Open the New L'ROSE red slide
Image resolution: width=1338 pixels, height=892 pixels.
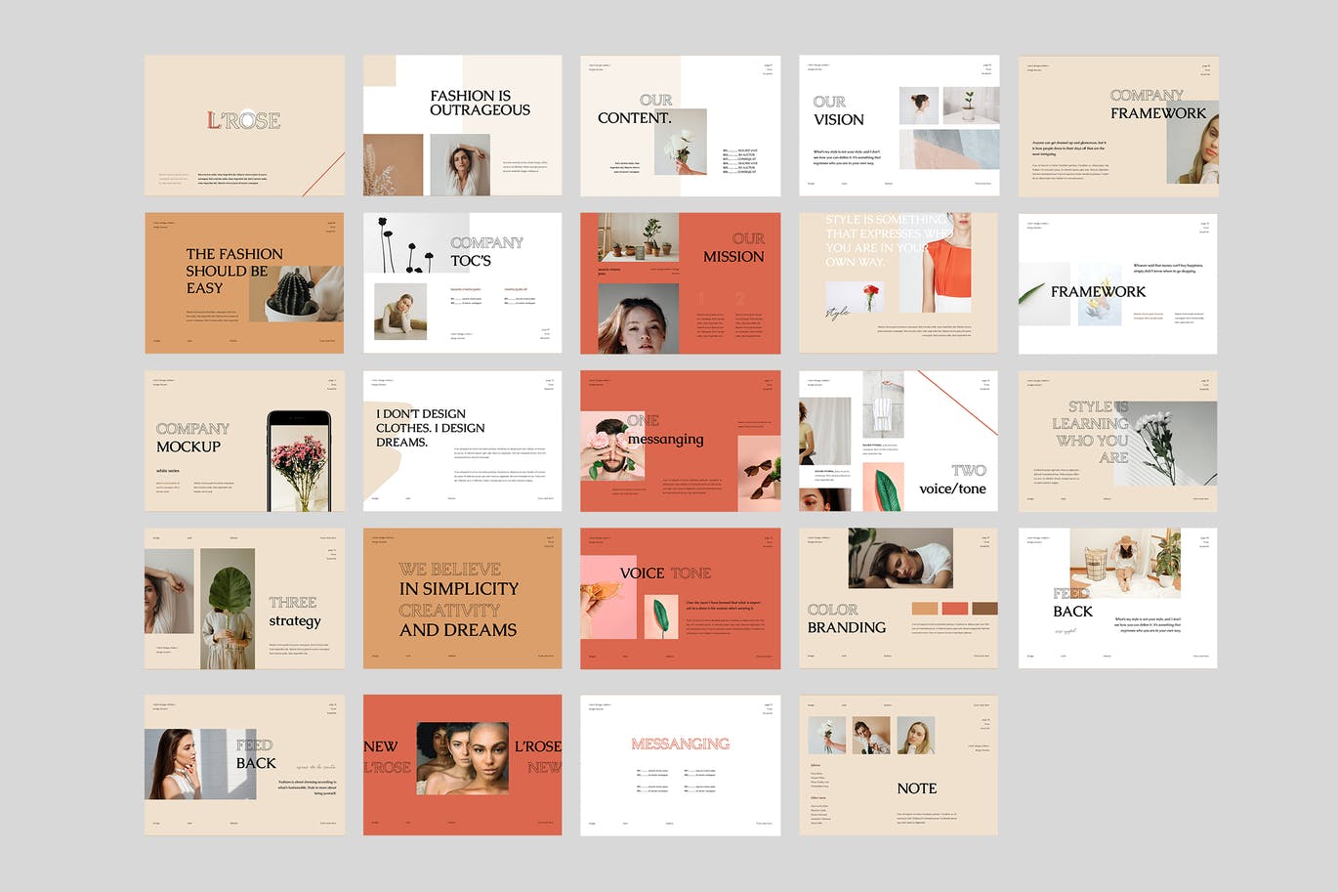463,765
